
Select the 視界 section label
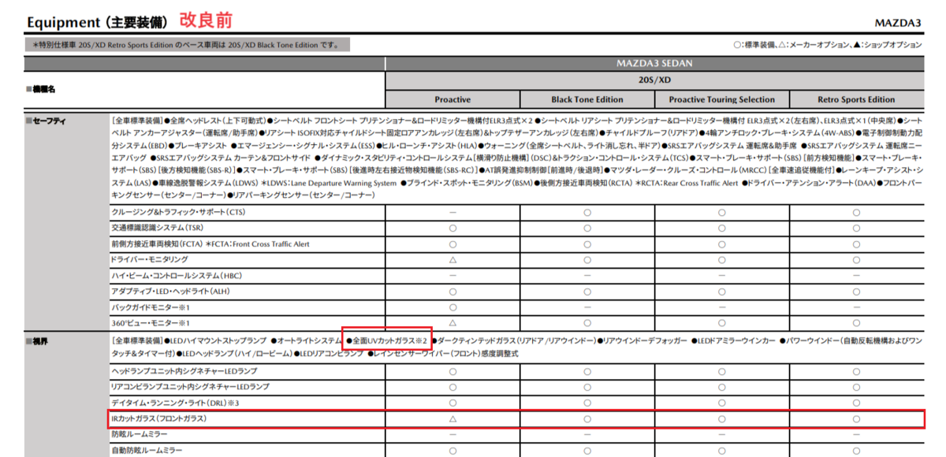(x=39, y=341)
